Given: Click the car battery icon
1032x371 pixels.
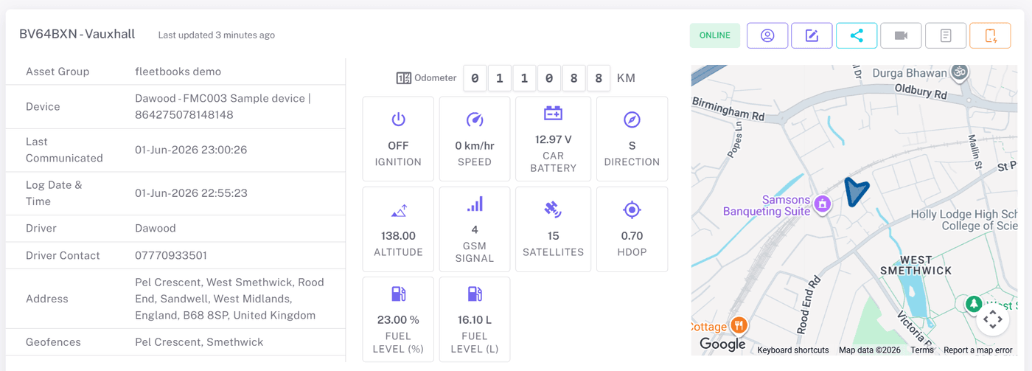Looking at the screenshot, I should (553, 113).
